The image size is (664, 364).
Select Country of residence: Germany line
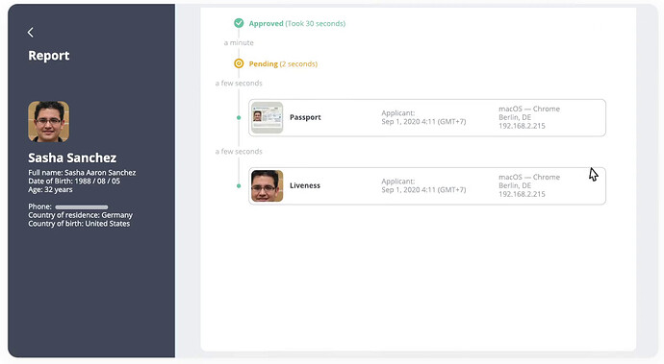(x=81, y=215)
